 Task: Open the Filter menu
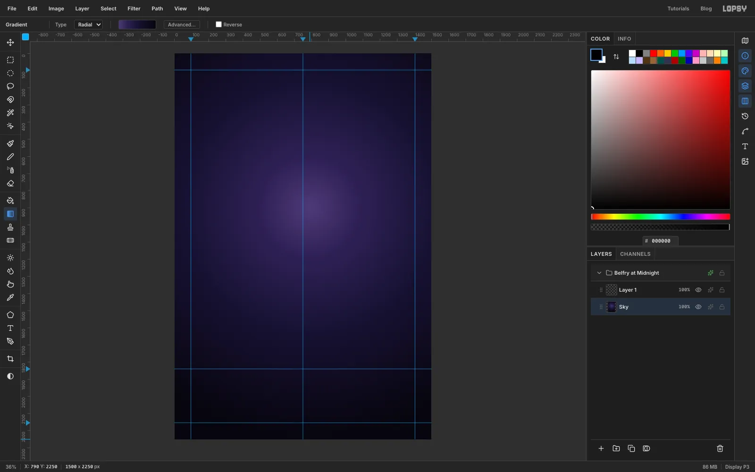pos(134,8)
